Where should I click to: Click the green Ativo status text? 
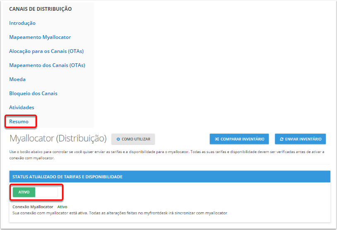[63, 207]
